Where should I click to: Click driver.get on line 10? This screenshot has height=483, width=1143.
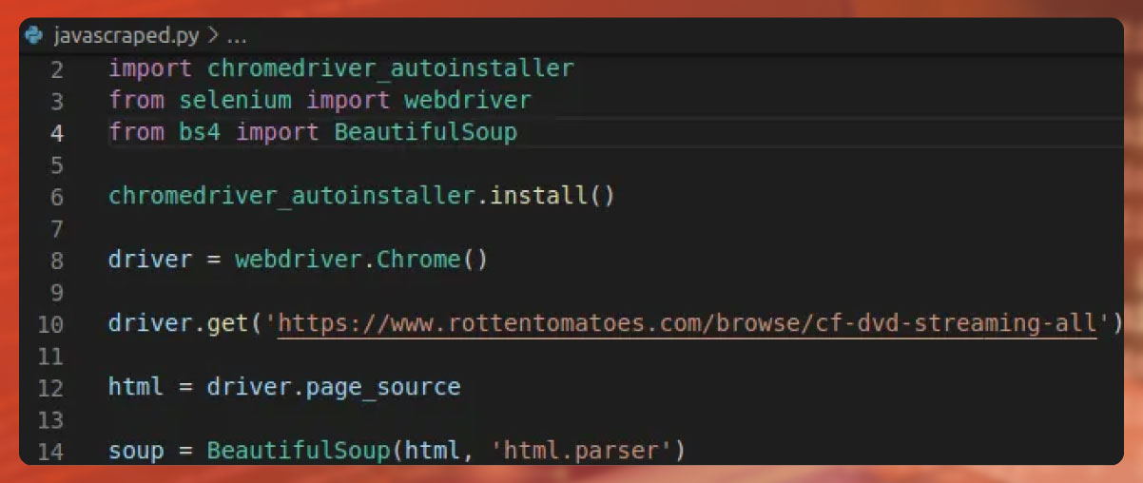tap(179, 323)
